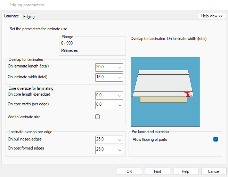
Task: Enable the Add to laminate size checkbox
Action: tap(97, 116)
